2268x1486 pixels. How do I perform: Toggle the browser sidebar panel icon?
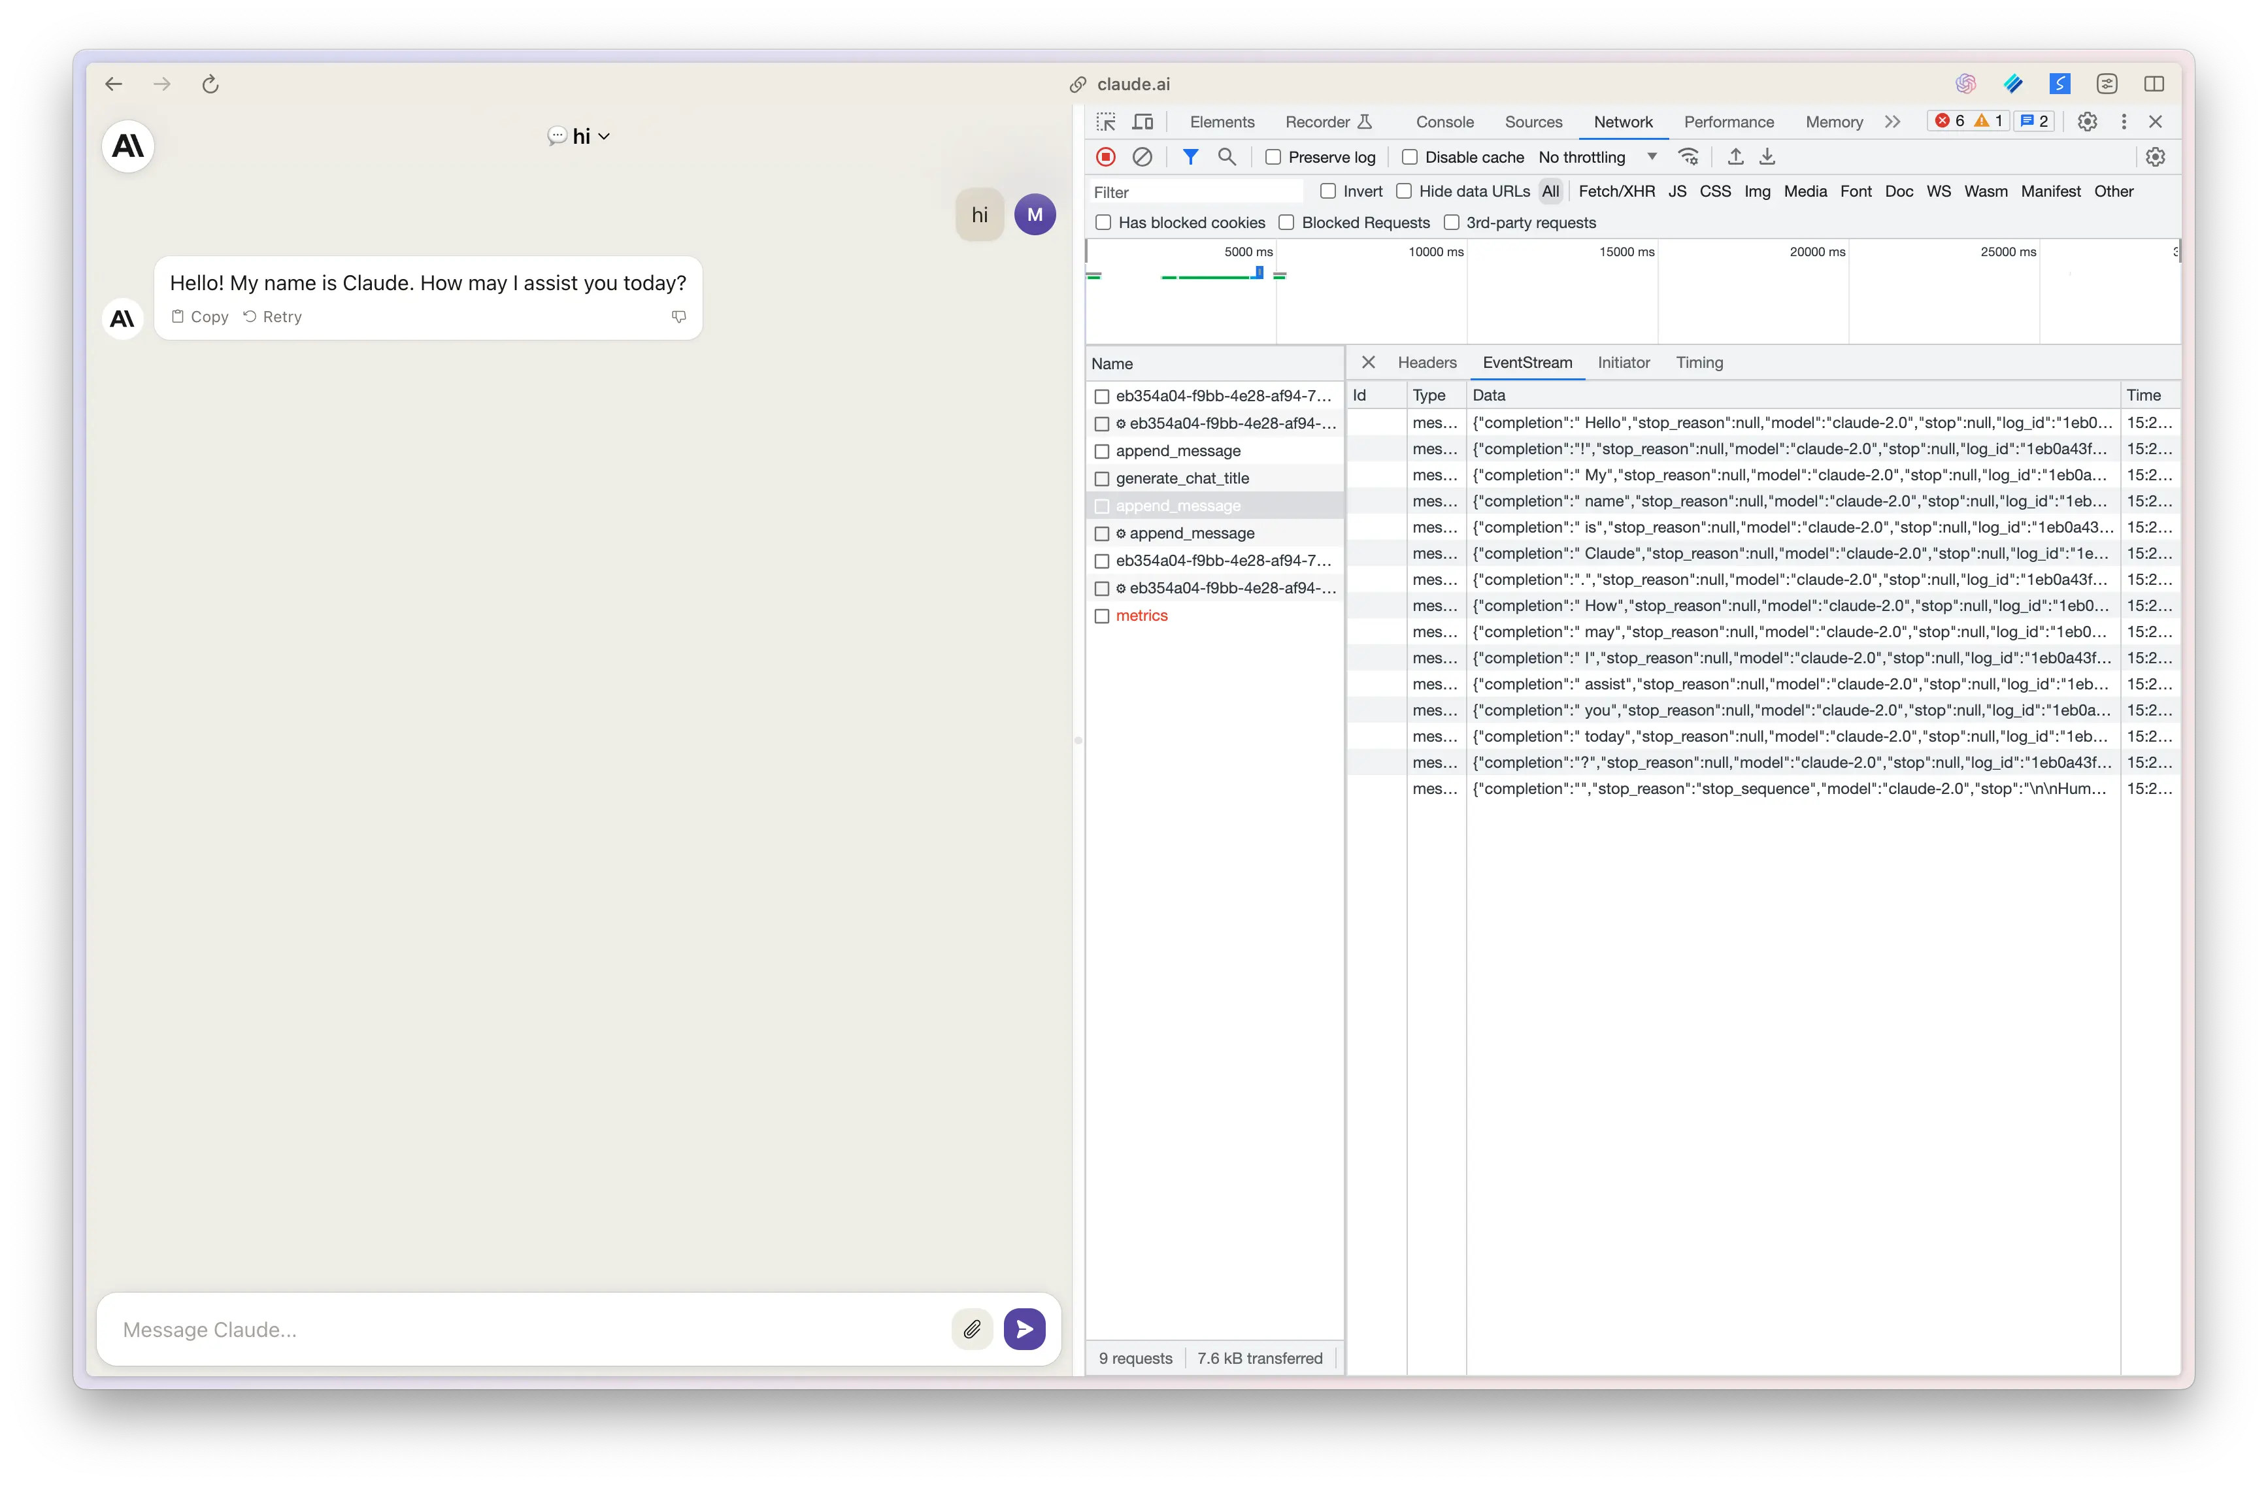[x=2154, y=84]
